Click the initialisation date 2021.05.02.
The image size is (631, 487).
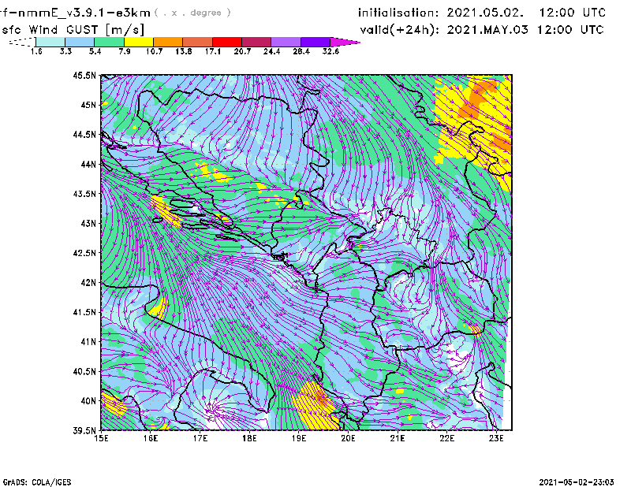coord(485,13)
